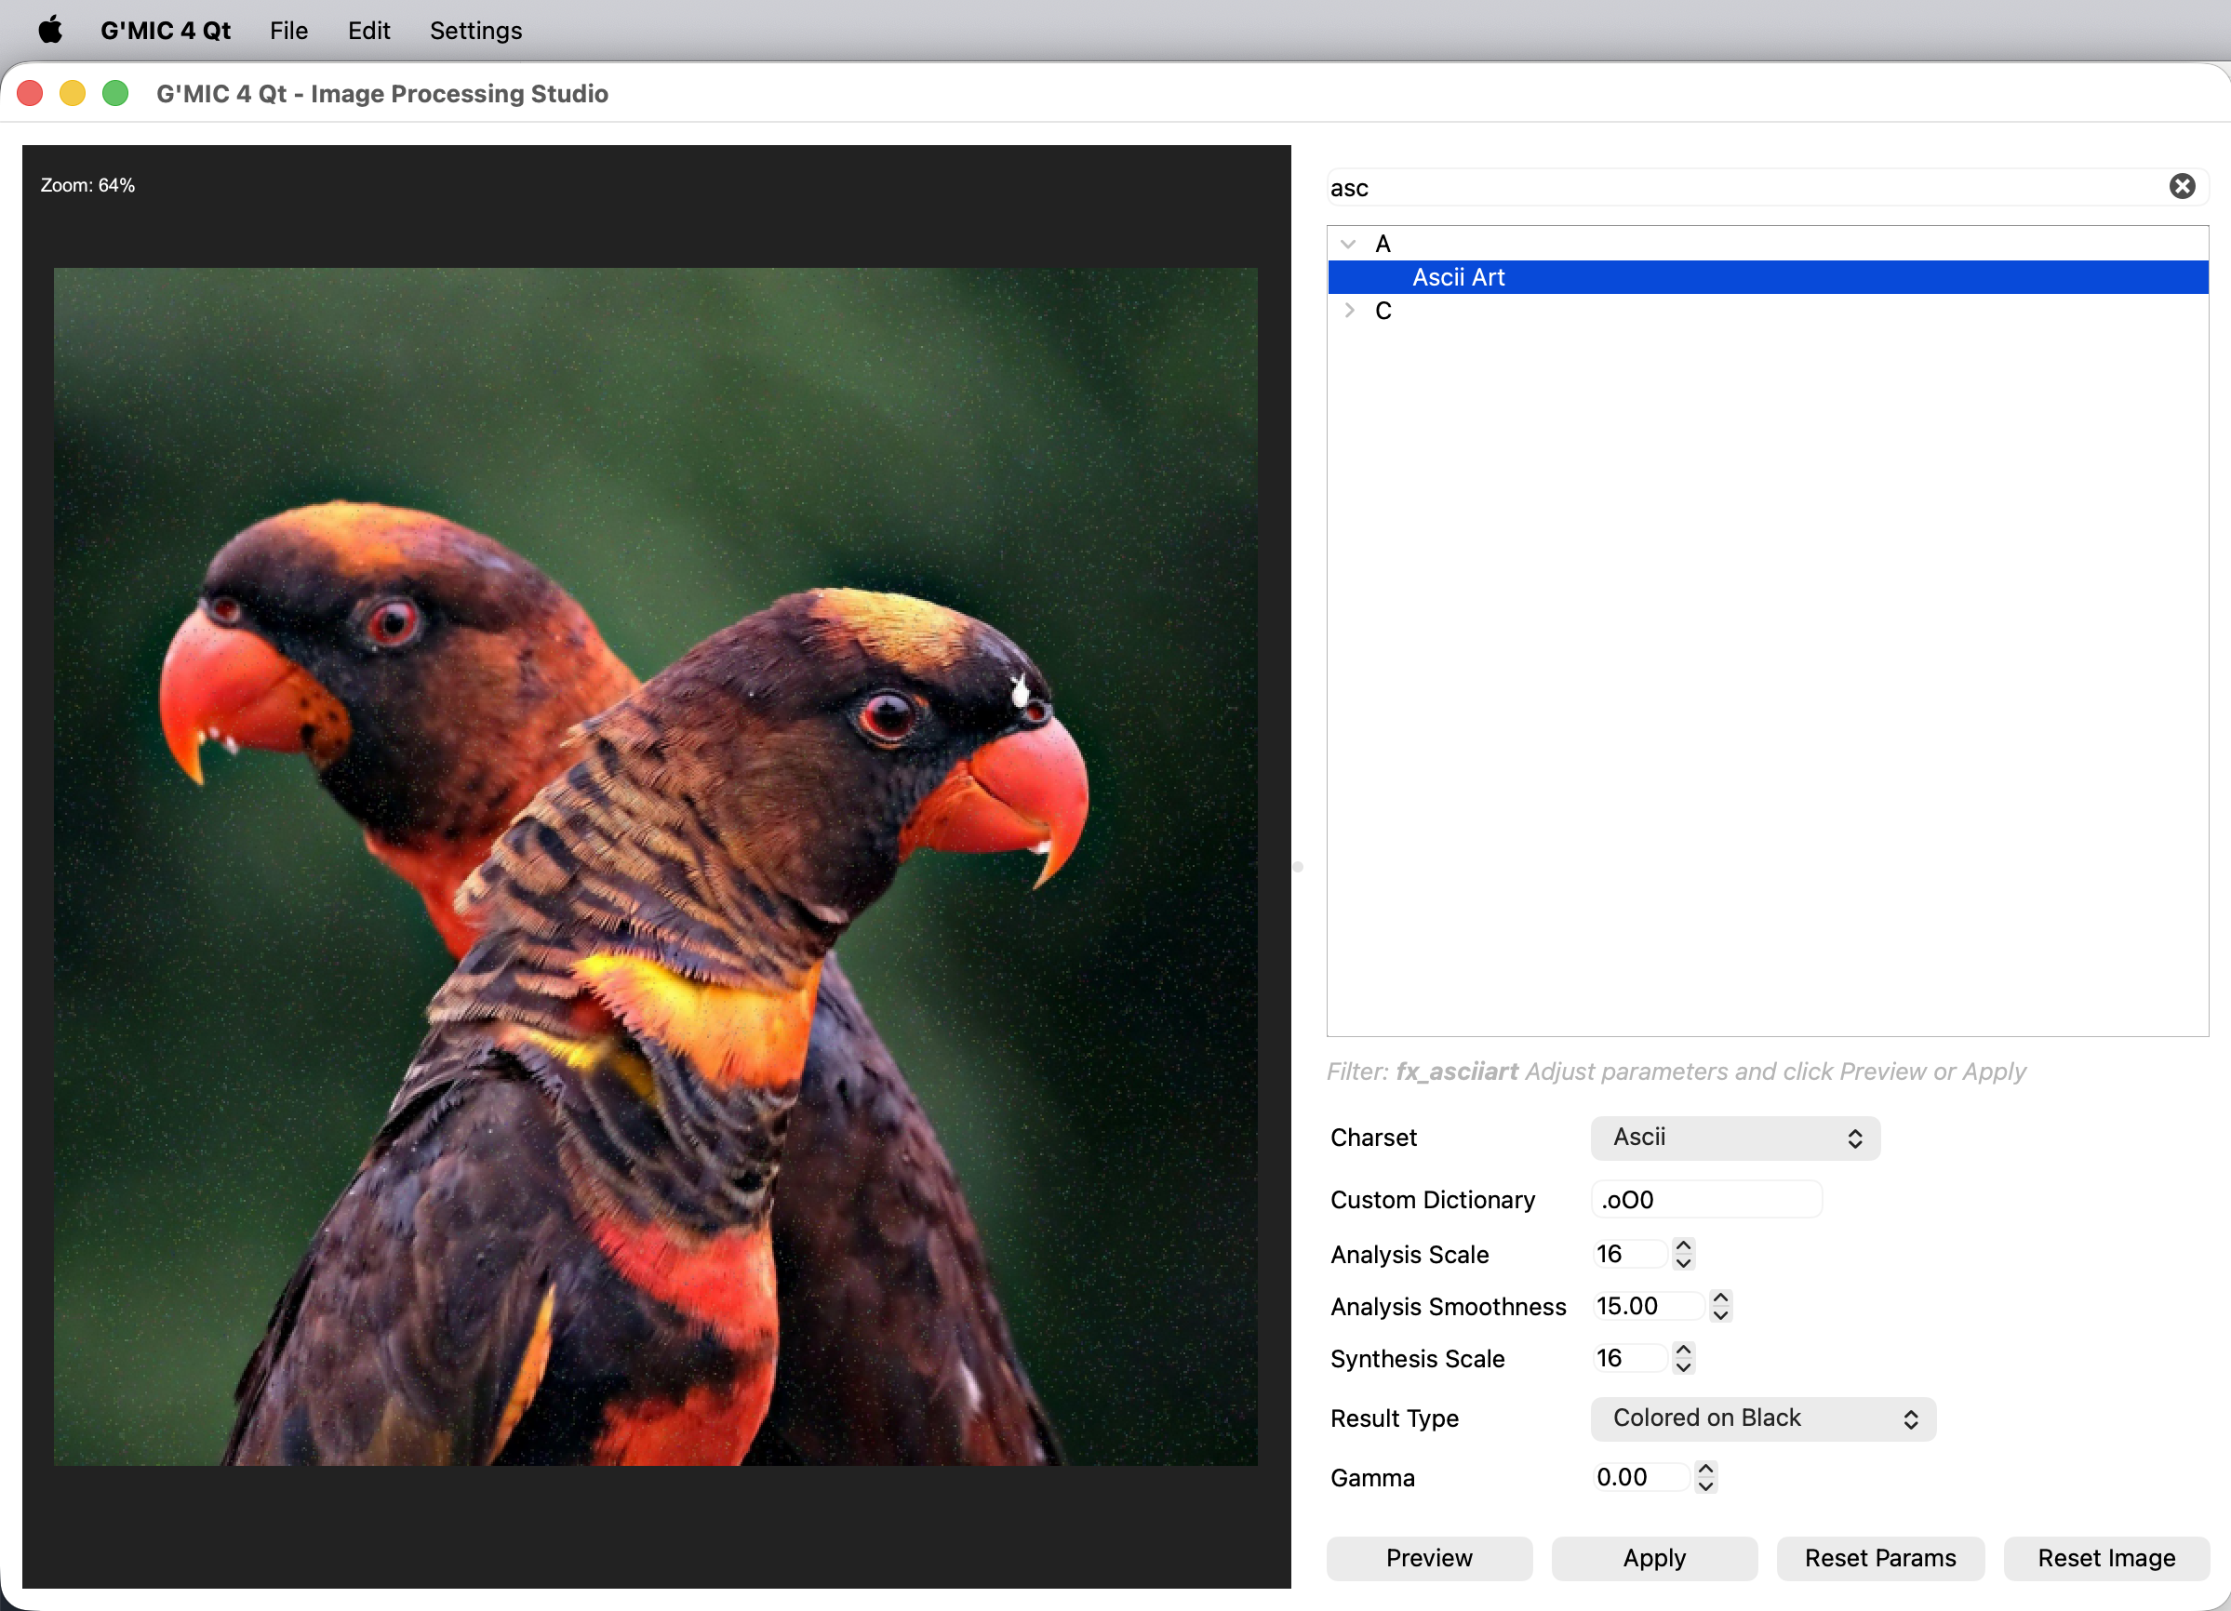The image size is (2231, 1611).
Task: Click the Analysis Smoothness value field
Action: pos(1649,1306)
